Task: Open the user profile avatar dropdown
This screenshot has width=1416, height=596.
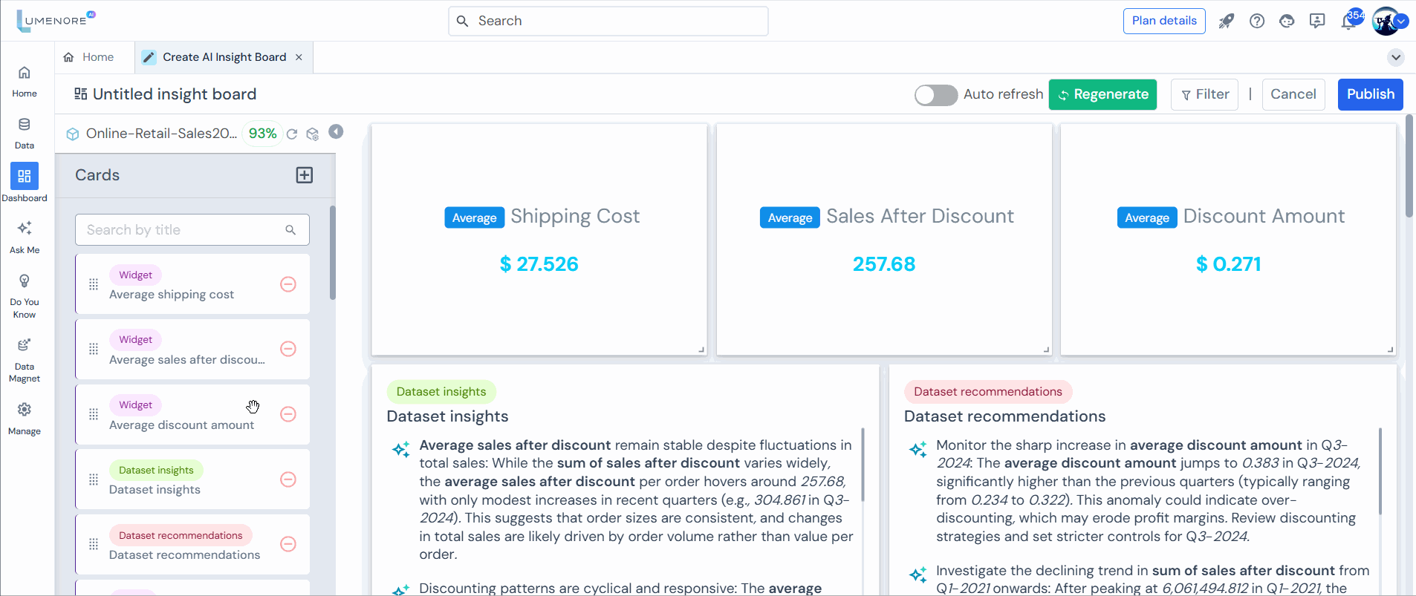Action: 1388,21
